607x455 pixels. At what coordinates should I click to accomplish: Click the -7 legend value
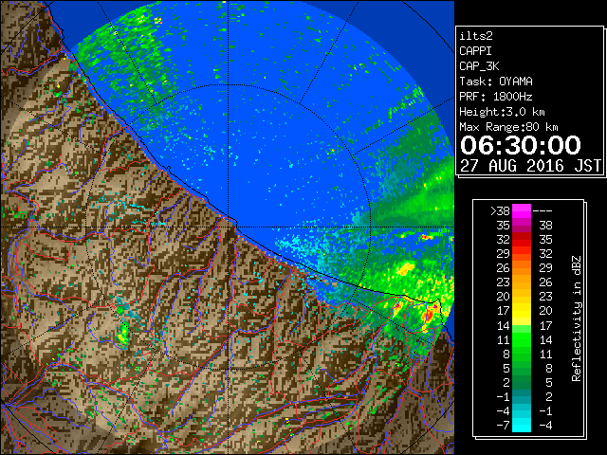point(503,426)
